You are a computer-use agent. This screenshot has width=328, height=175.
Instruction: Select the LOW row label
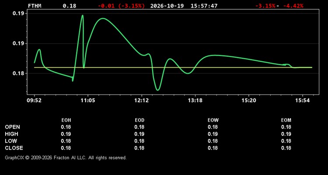(11, 141)
